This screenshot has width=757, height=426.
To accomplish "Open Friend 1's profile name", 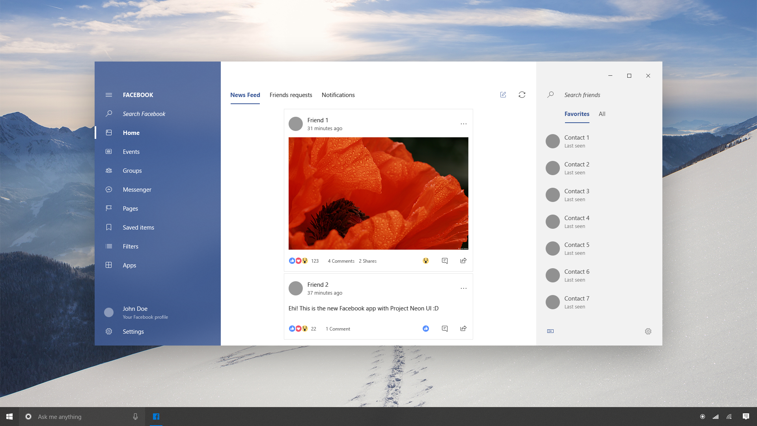I will tap(318, 120).
